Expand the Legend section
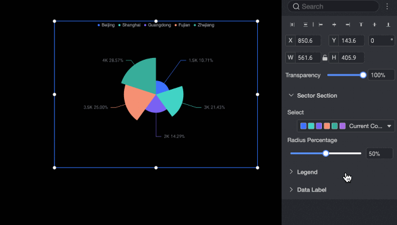The width and height of the screenshot is (397, 225). click(x=291, y=172)
